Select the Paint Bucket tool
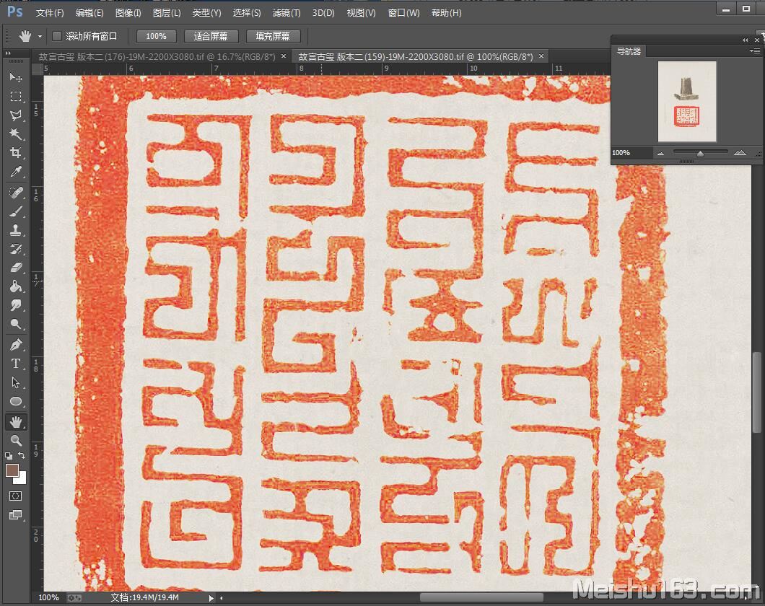 (x=16, y=286)
